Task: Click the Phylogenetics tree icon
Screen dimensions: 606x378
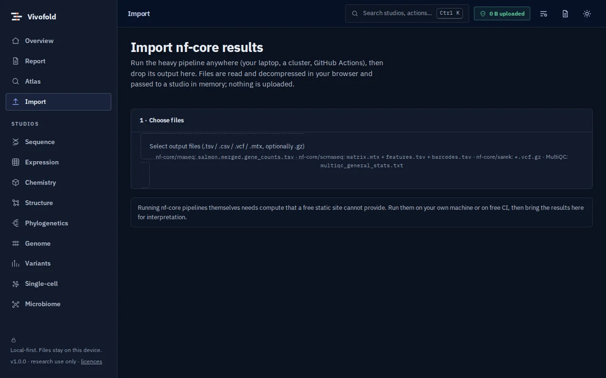Action: pos(16,223)
